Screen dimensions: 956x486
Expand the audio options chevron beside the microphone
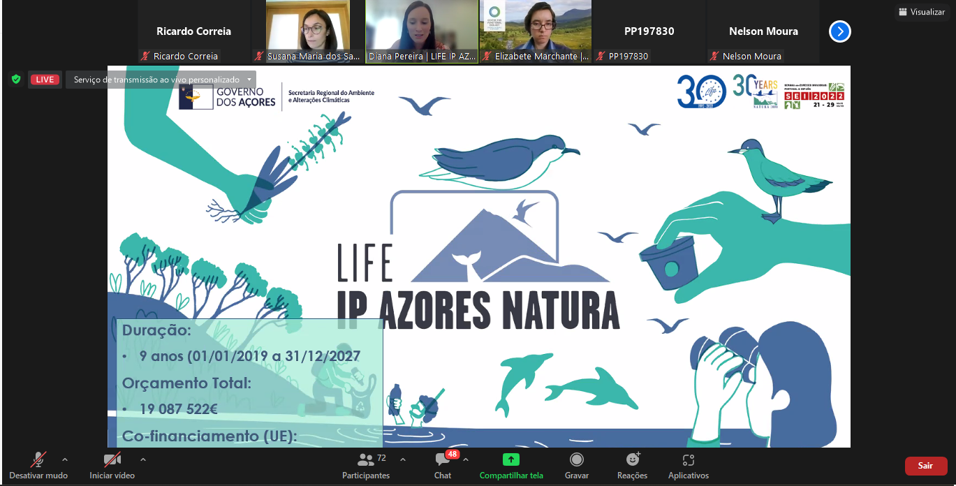pos(65,459)
